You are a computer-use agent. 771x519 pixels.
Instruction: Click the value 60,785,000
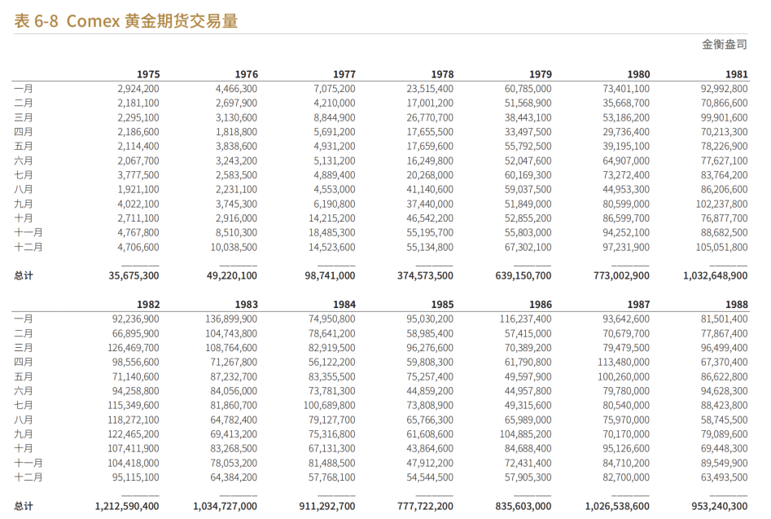pyautogui.click(x=528, y=89)
